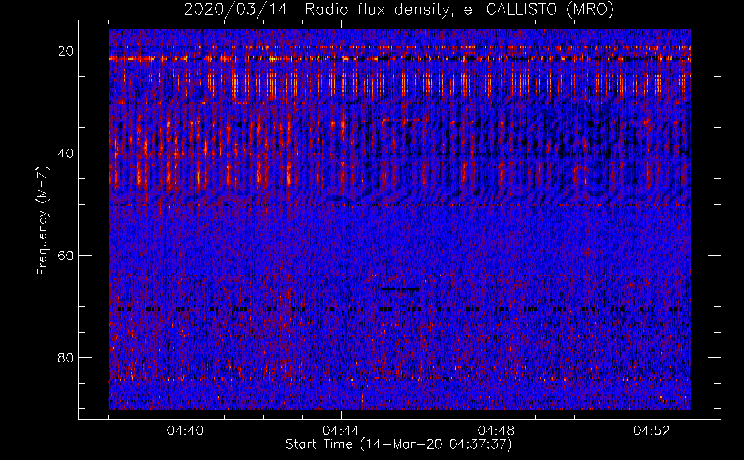The height and width of the screenshot is (460, 744).
Task: Click the '04:48' time axis label
Action: 497,431
